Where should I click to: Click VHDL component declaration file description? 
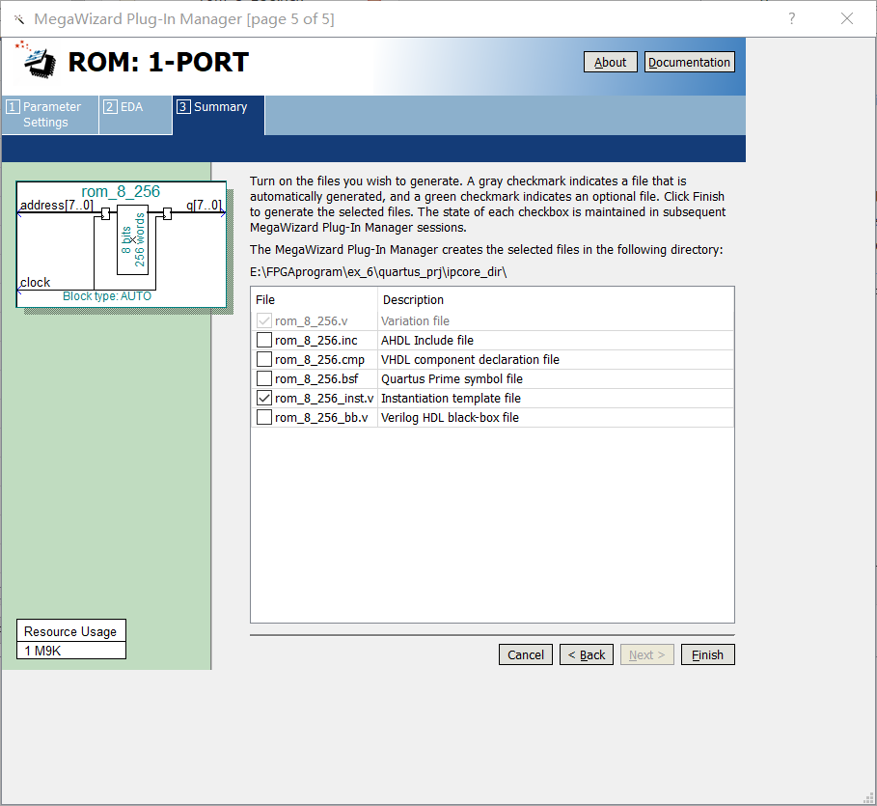pos(470,359)
